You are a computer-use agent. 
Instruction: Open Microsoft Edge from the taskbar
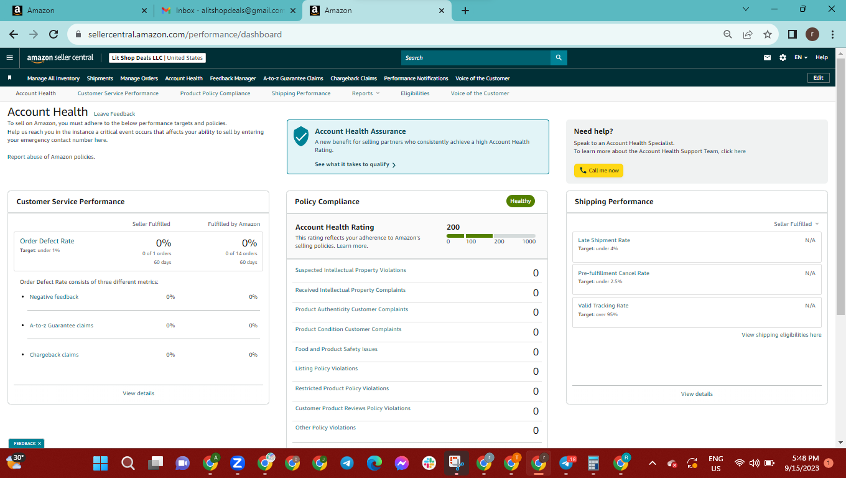pyautogui.click(x=374, y=463)
